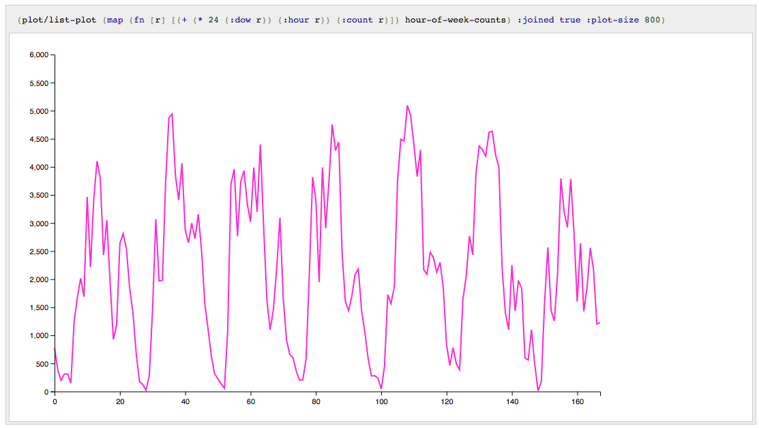Click the 800 plot-size value
Screen dimensions: 759x428
(653, 20)
